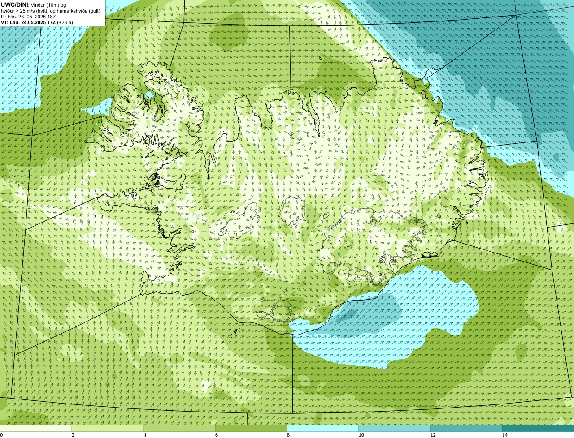
Task: Select the line "hviður > 25 m/s (hvítt) og hámarkshviða (gult)"
Action: [51, 11]
